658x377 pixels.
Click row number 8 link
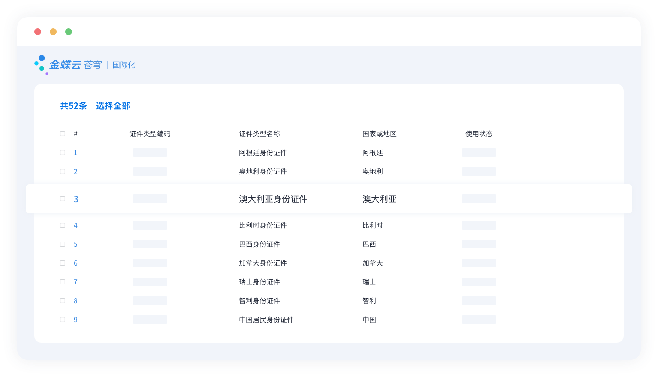coord(75,301)
